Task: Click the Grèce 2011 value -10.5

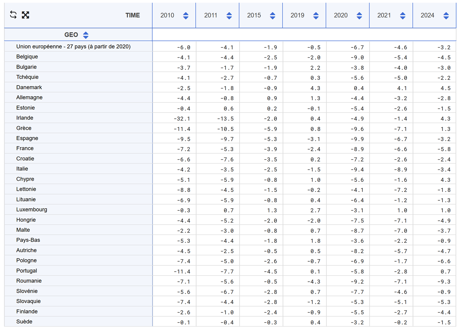Action: click(x=226, y=129)
